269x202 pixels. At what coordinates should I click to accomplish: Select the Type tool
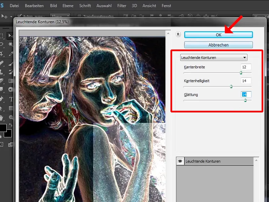click(11, 99)
